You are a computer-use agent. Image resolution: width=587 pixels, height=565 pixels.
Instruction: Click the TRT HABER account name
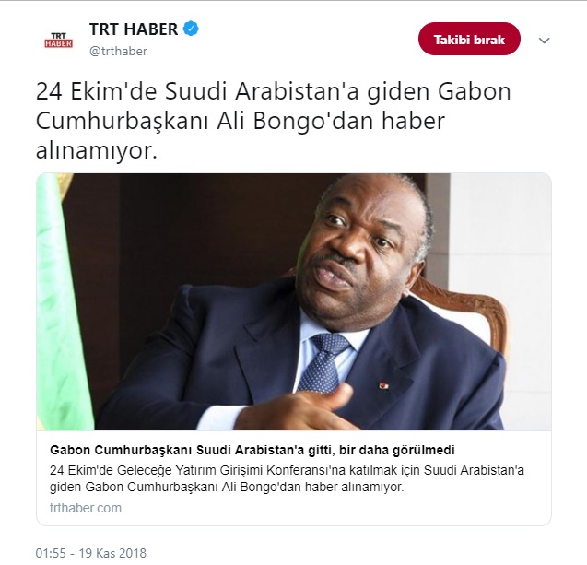134,29
